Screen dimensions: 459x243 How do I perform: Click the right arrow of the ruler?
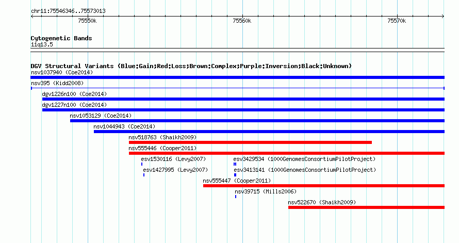pos(443,17)
